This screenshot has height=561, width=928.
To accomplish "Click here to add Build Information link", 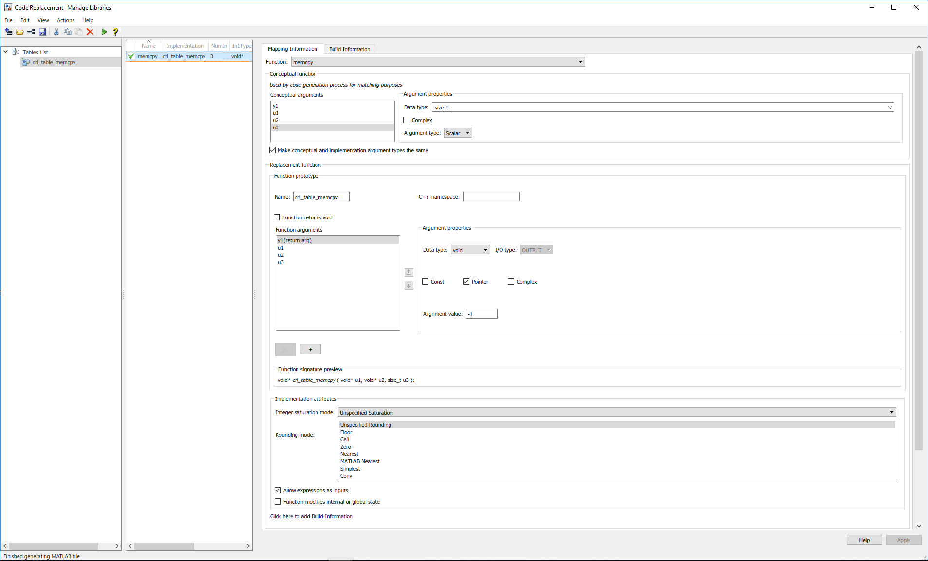I will 311,516.
